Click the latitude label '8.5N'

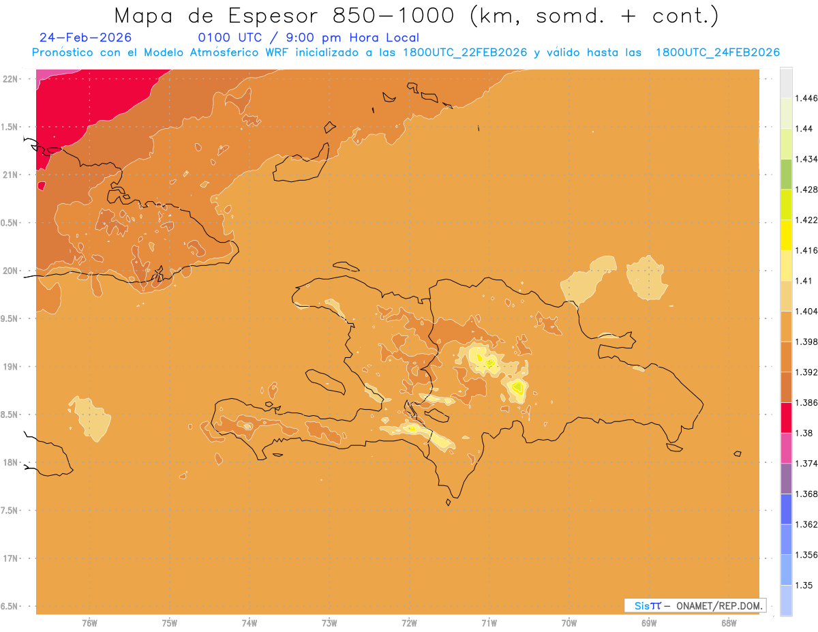point(10,415)
